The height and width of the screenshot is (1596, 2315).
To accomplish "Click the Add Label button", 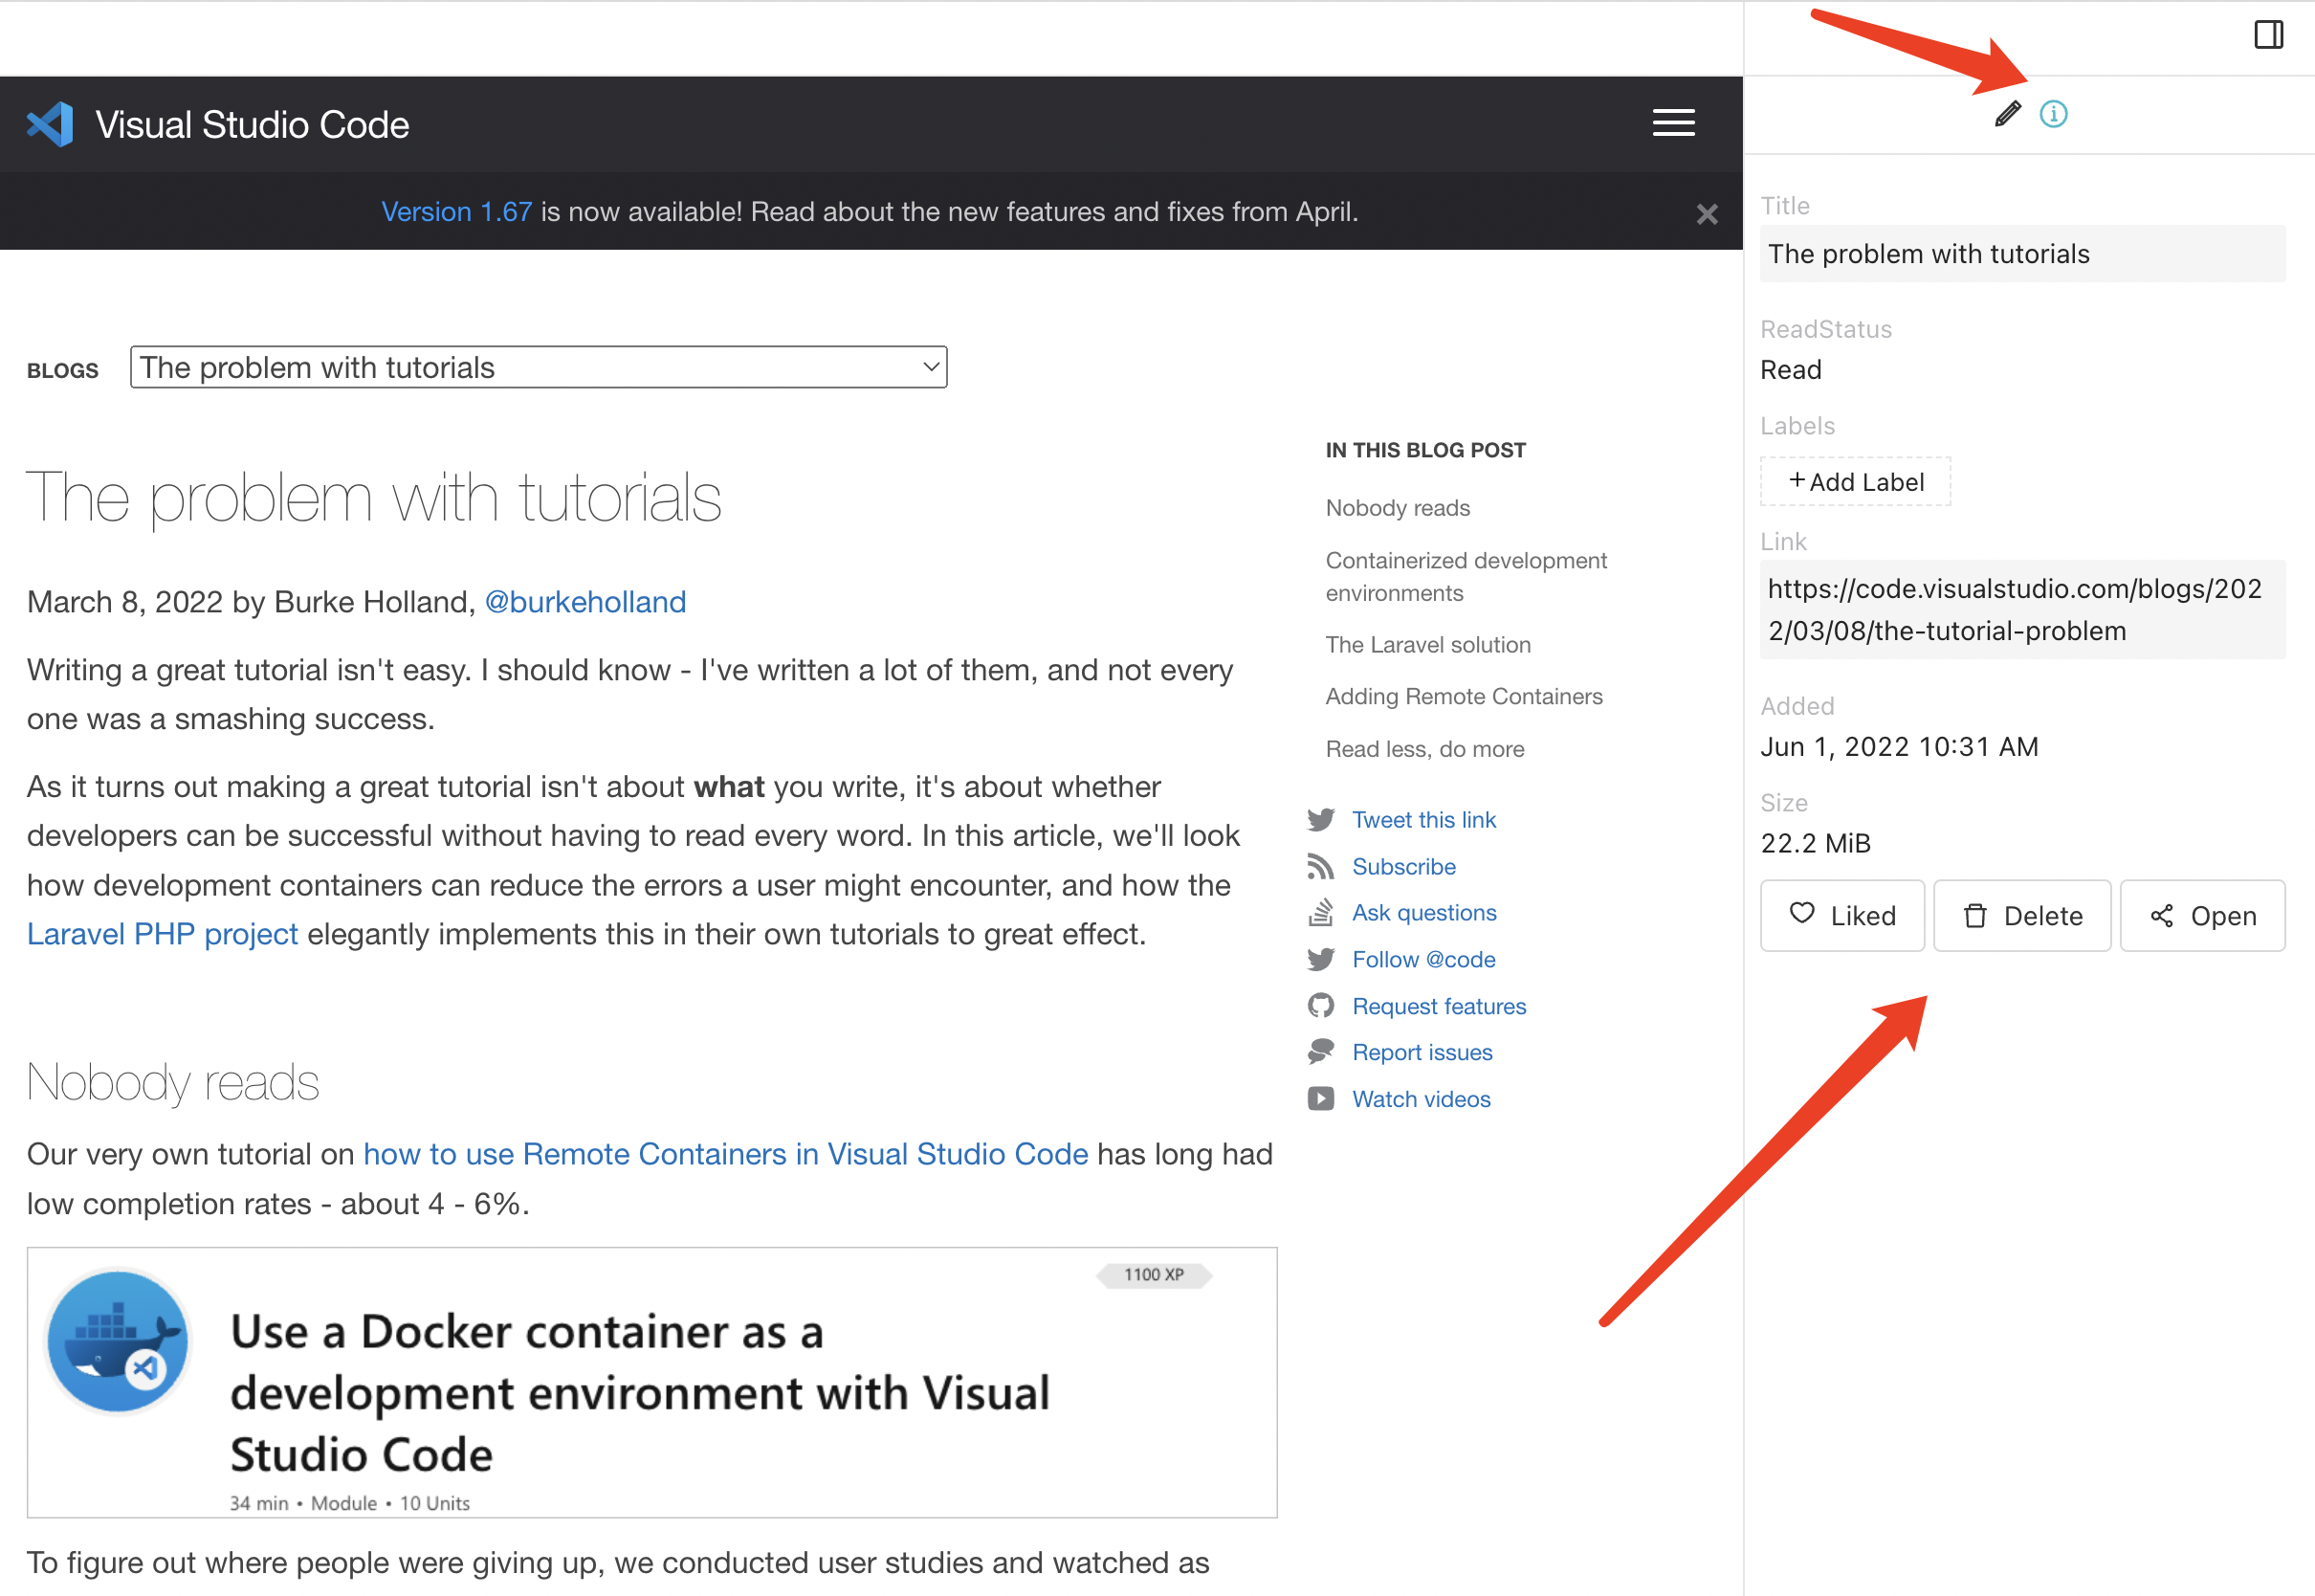I will click(1855, 481).
